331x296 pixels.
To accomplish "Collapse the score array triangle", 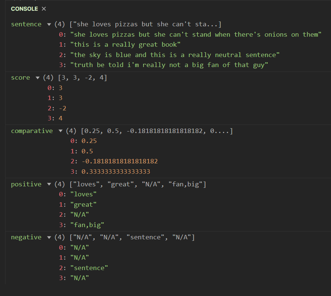I will [37, 78].
